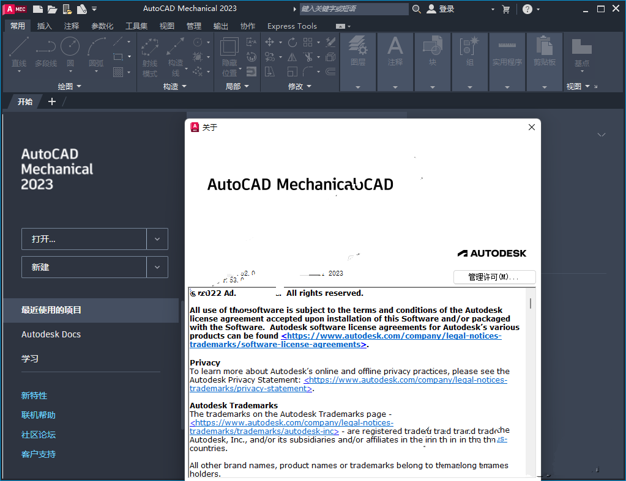Open the Autodesk App Store cart icon
The height and width of the screenshot is (481, 626).
(x=506, y=9)
